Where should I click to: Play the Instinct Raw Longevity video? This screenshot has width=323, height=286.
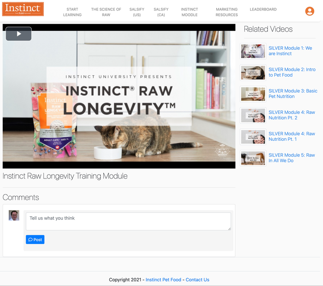19,34
